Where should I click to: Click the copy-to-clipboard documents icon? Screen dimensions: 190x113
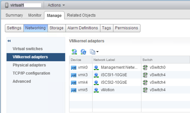click(92, 52)
